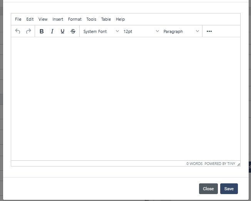
Task: Follow the Powered by Tiny link
Action: point(220,163)
